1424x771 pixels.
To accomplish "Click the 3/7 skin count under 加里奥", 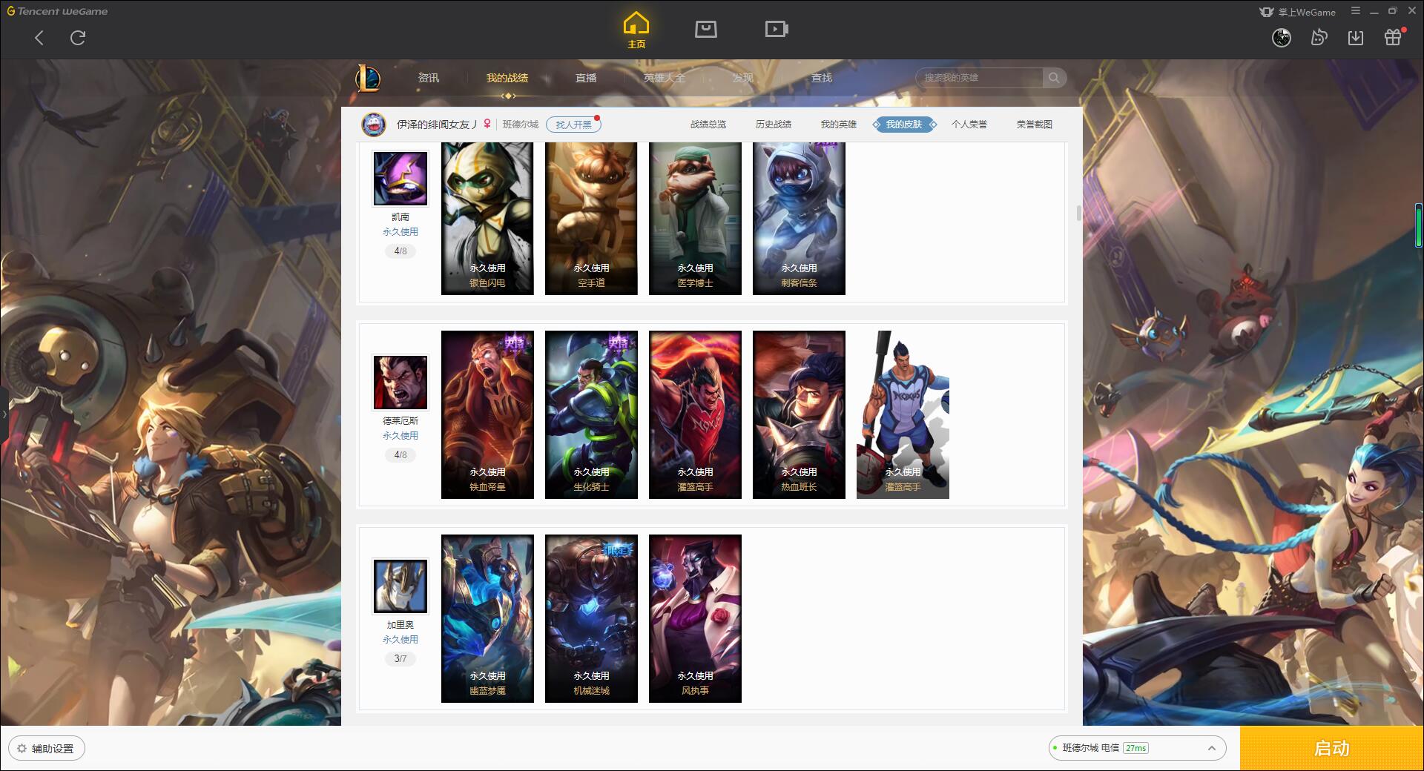I will 400,659.
